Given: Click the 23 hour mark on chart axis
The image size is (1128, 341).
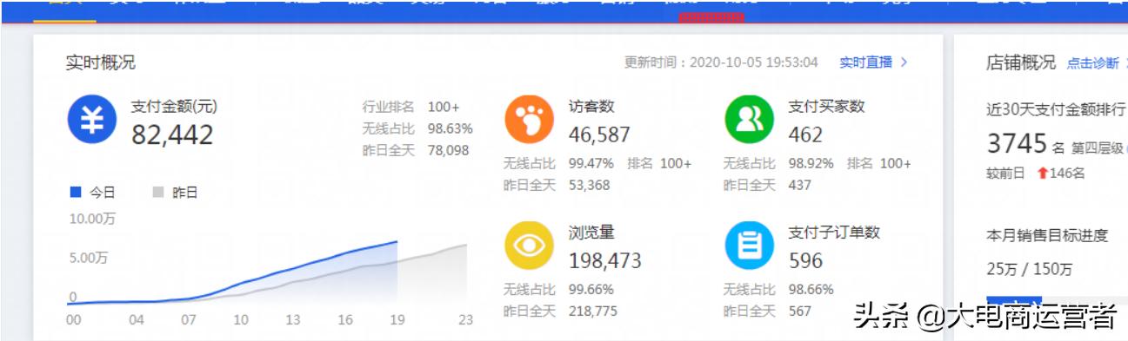Looking at the screenshot, I should click(x=466, y=320).
